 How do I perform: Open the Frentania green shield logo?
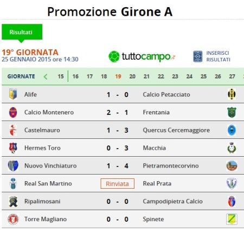pyautogui.click(x=232, y=112)
